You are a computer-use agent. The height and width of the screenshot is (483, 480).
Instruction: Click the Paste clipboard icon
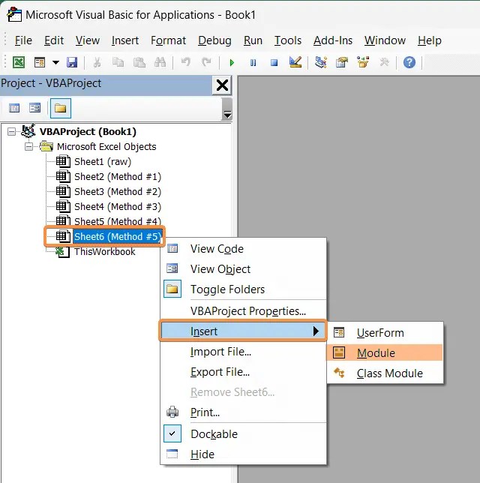click(139, 62)
